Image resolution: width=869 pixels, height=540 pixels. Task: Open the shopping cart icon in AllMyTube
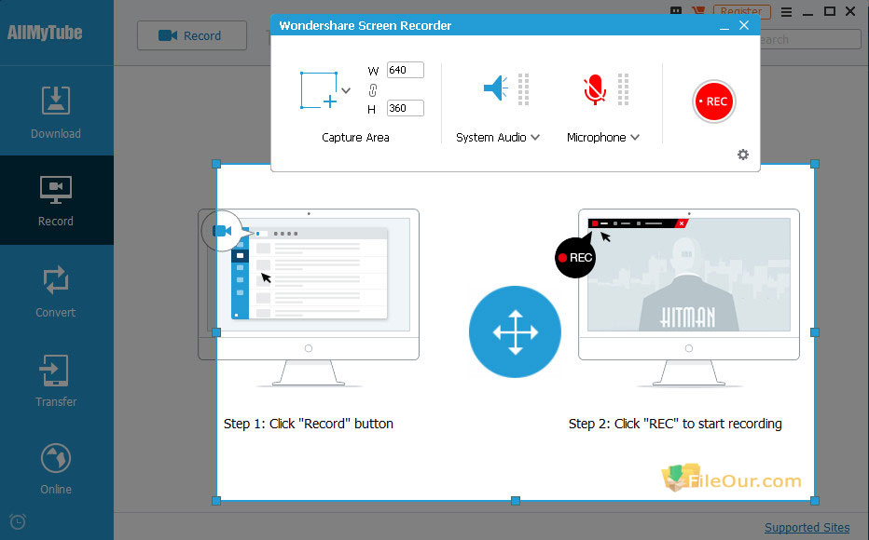click(x=697, y=10)
